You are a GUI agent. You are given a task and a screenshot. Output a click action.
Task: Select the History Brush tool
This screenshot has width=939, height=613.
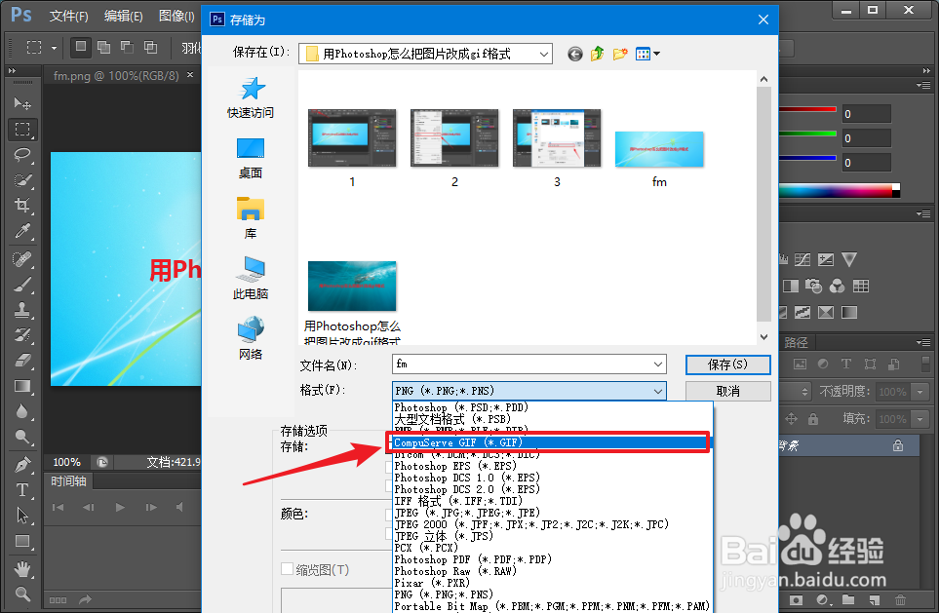click(x=22, y=334)
